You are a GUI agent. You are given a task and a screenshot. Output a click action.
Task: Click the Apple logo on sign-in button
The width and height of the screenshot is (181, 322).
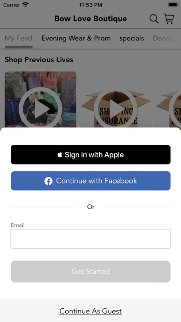(60, 155)
